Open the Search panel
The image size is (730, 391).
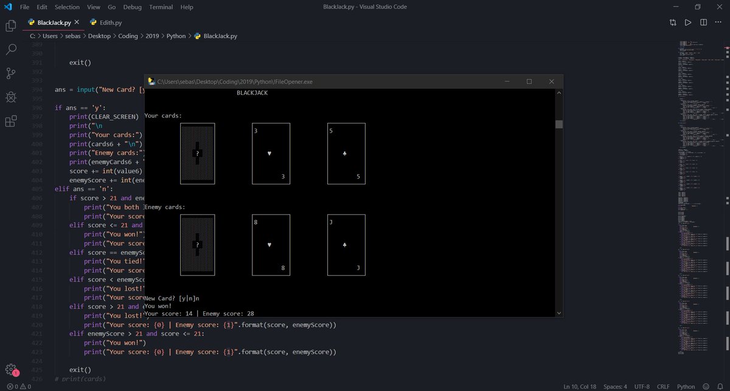coord(11,49)
